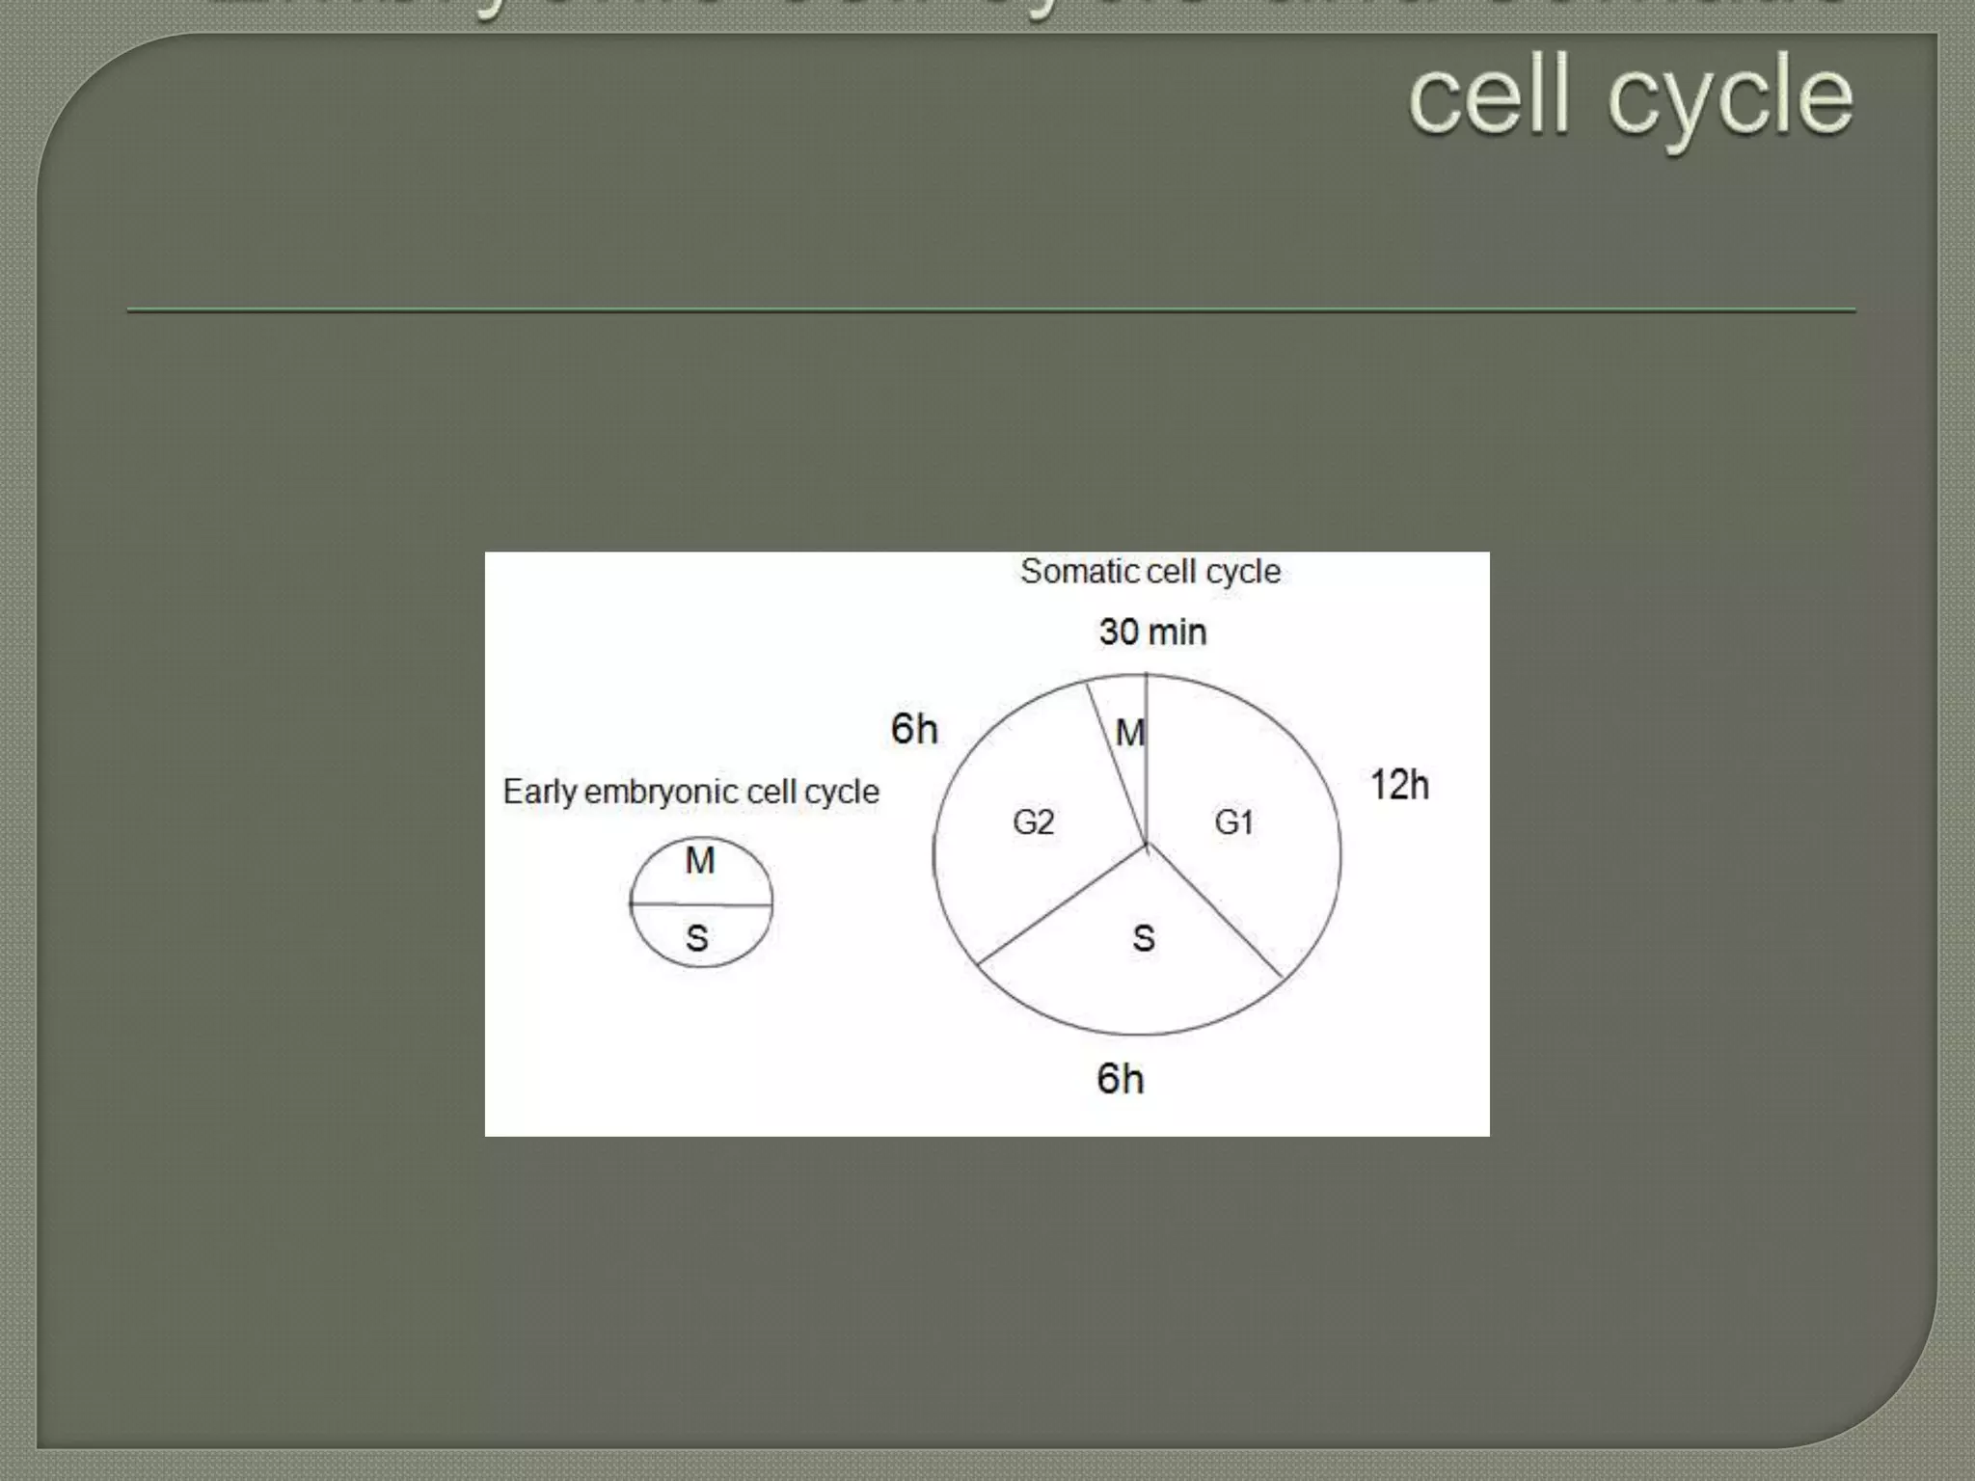Click the "6h" label beside G2
Viewport: 1975px width, 1481px height.
point(914,729)
